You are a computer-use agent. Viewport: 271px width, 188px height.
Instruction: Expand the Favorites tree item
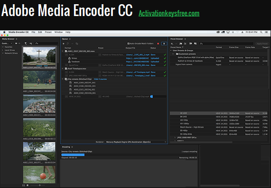tap(3, 47)
